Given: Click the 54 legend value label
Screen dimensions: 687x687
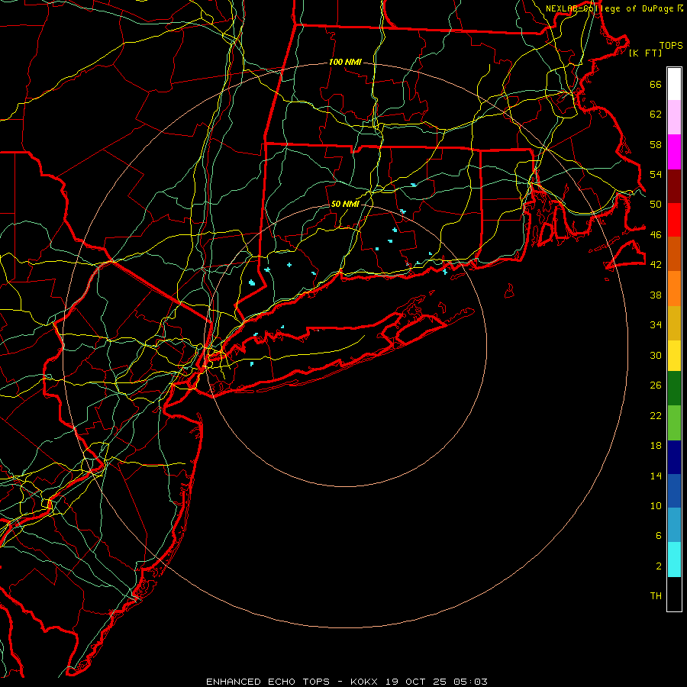Looking at the screenshot, I should pos(656,174).
